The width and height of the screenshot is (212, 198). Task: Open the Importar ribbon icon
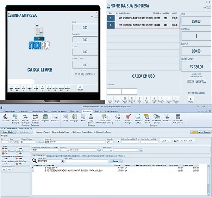pyautogui.click(x=46, y=118)
